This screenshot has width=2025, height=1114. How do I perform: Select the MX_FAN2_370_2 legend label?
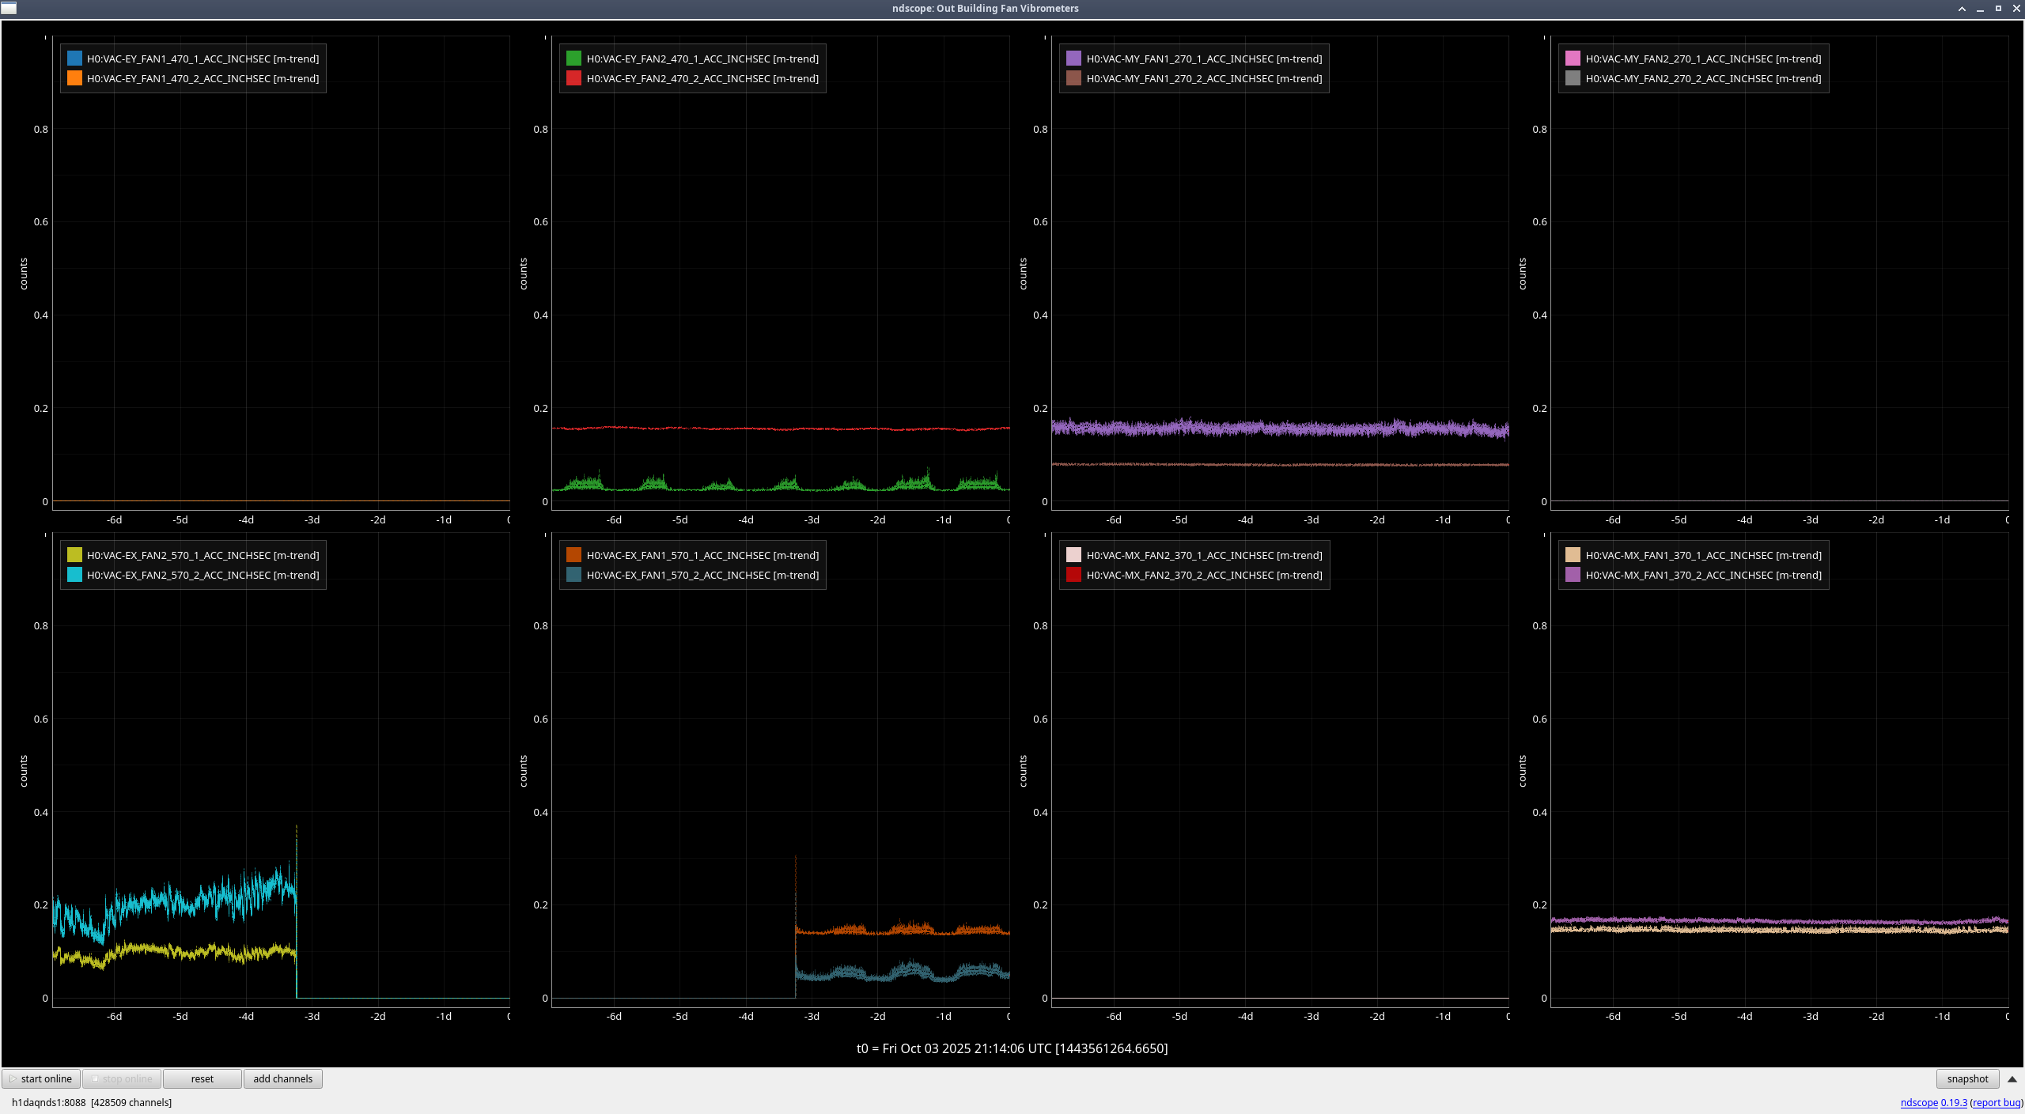pos(1203,575)
